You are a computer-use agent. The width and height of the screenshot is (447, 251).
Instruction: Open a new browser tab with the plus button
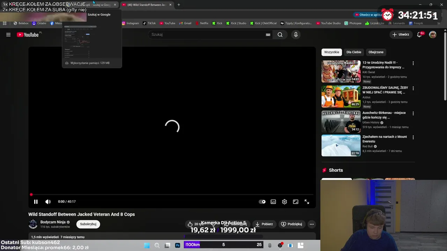(179, 5)
